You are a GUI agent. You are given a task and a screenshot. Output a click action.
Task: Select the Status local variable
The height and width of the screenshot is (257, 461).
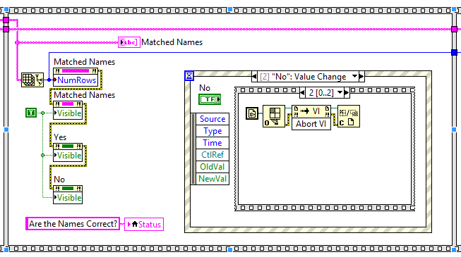pyautogui.click(x=144, y=225)
